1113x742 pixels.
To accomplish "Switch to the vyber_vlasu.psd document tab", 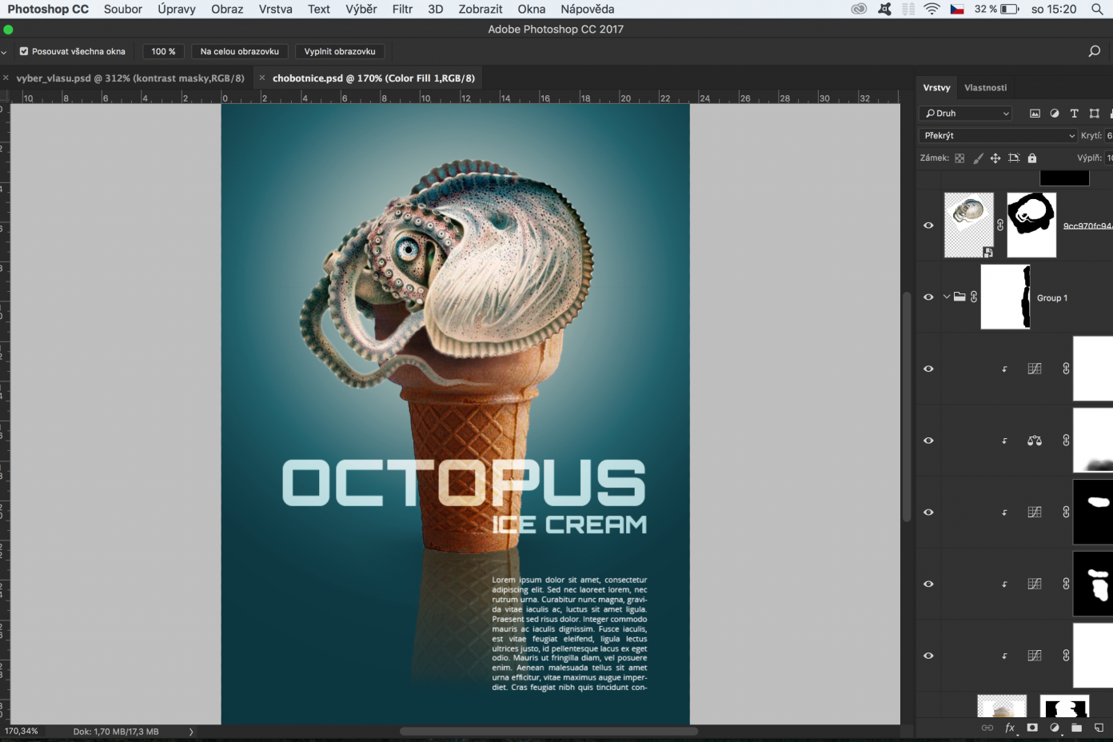I will click(x=130, y=78).
